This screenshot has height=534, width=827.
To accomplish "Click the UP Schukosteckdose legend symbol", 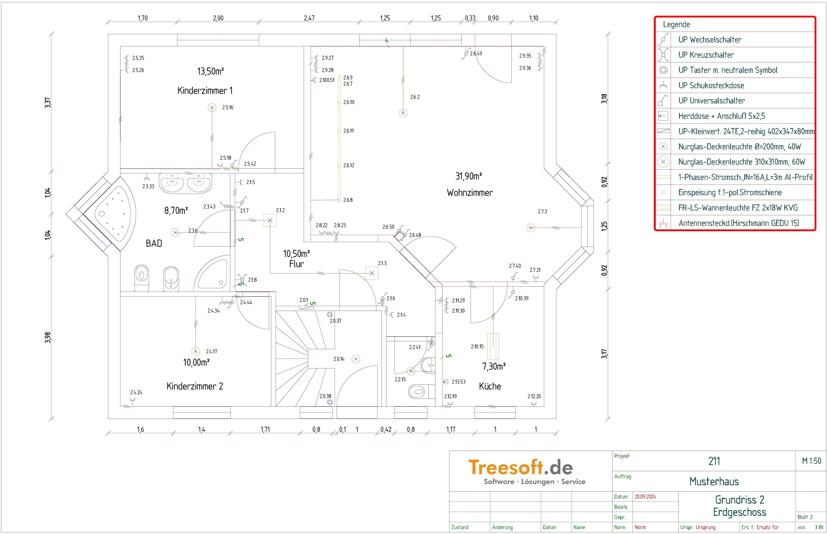I will (663, 85).
